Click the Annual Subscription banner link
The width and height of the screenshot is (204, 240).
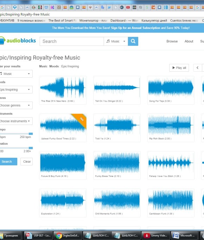click(136, 28)
